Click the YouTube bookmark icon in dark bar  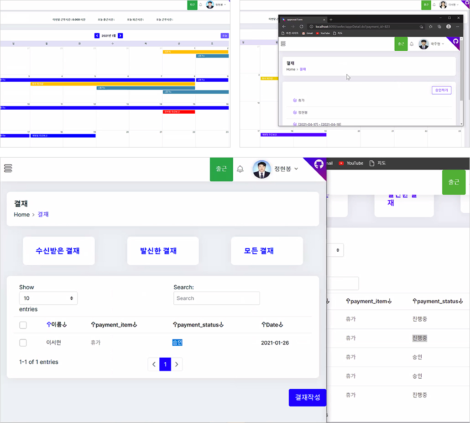coord(341,163)
